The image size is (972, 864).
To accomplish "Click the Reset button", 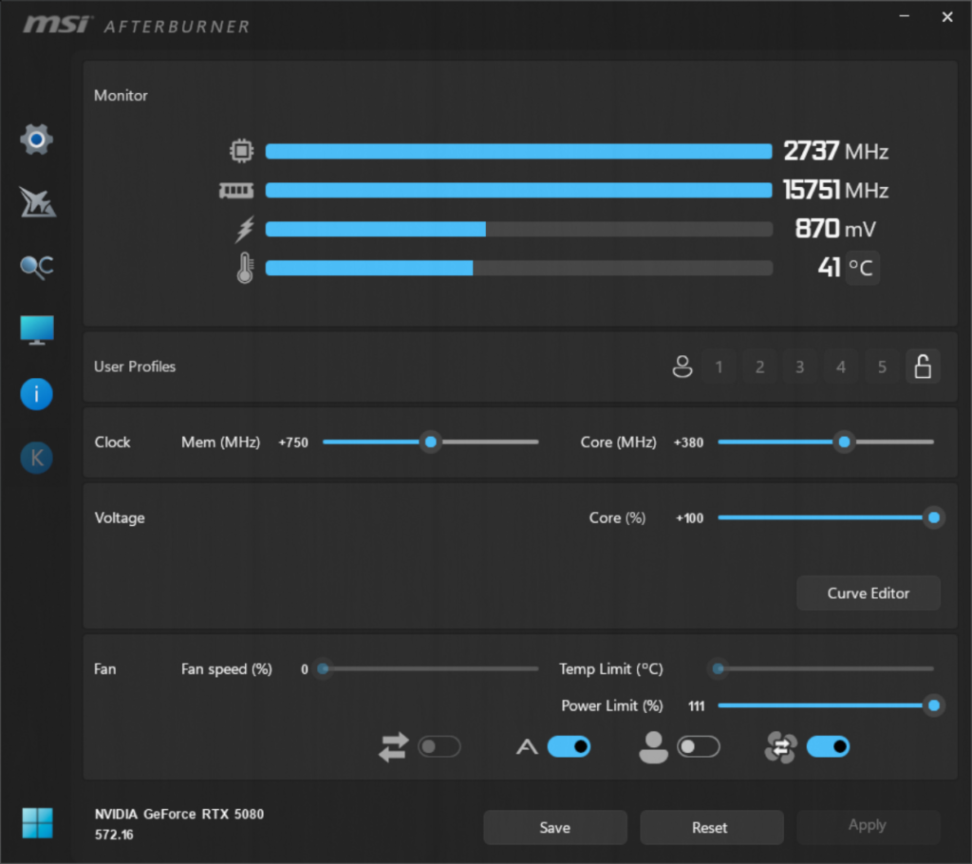I will click(x=712, y=827).
